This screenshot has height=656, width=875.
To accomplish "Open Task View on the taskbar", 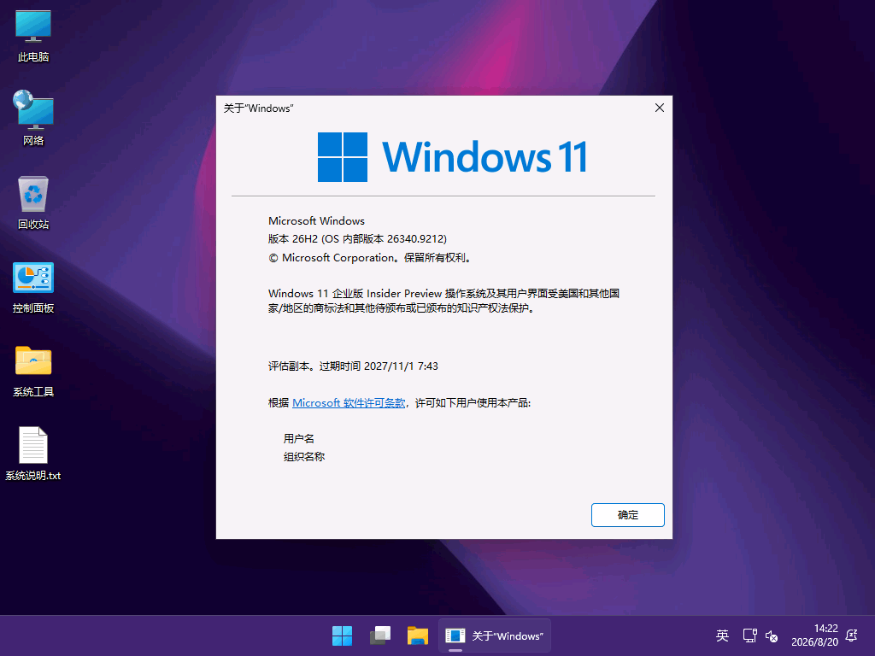I will coord(380,635).
